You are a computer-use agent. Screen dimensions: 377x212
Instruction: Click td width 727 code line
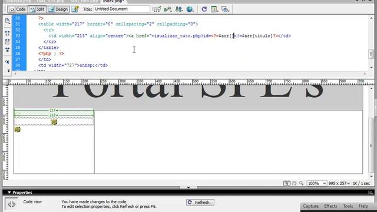click(73, 65)
